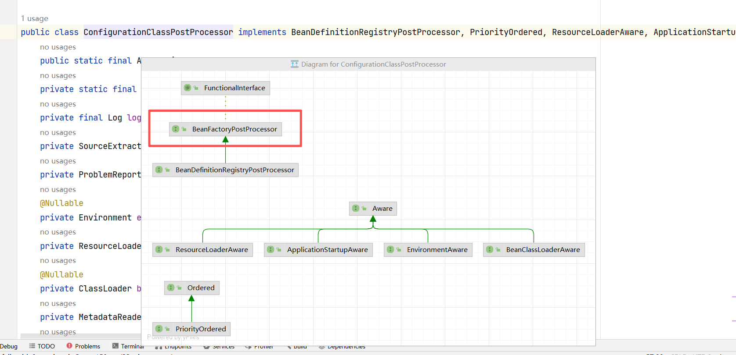Select the BeanDefinitionRegistryPostProcessor diagram node label

point(235,170)
